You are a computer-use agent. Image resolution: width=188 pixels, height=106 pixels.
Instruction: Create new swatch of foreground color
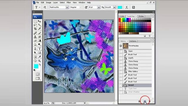tap(145, 36)
